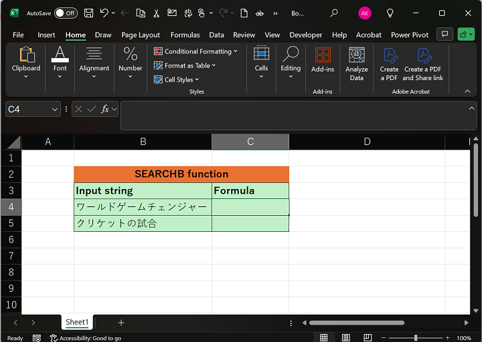Click the Cut scissors icon
Viewport: 482px width, 342px height.
coord(156,13)
